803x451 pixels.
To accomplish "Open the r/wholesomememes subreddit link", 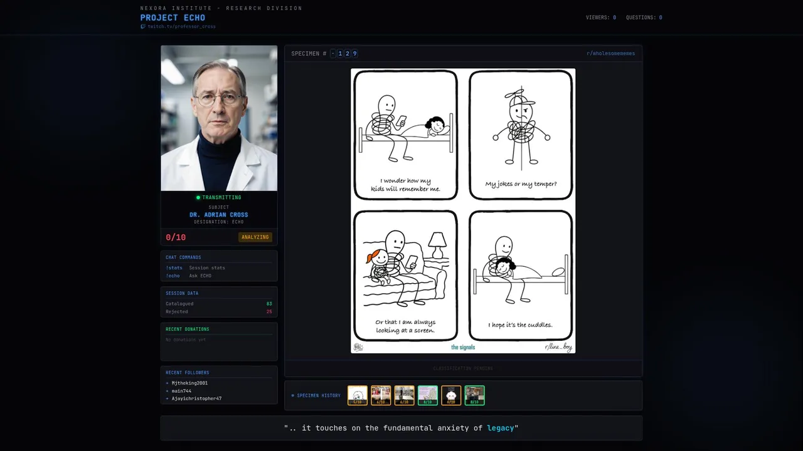I will (x=610, y=54).
